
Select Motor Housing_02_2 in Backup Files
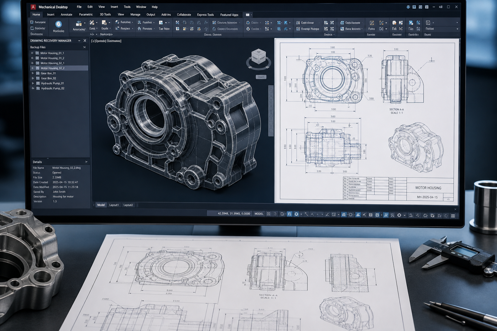click(59, 68)
